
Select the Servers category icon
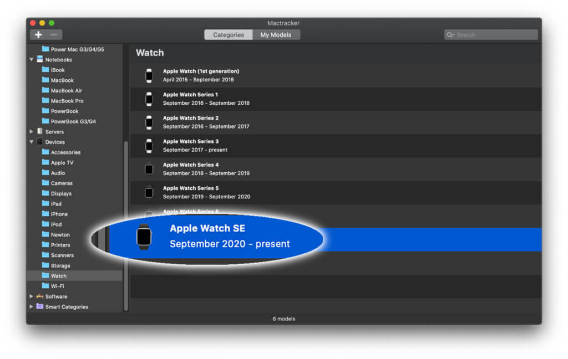40,131
